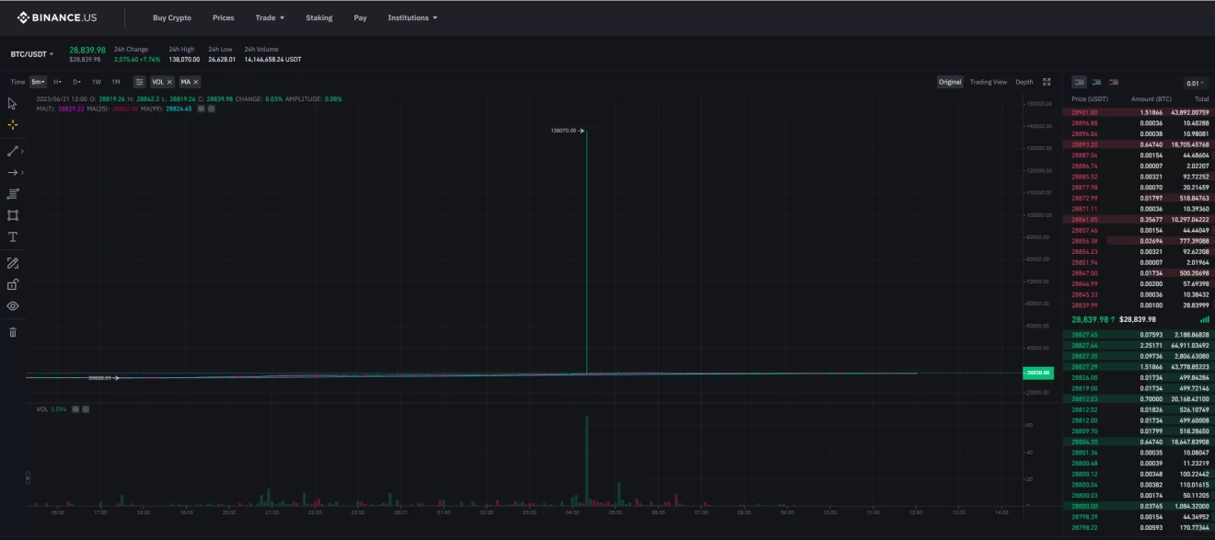This screenshot has width=1215, height=540.
Task: Pick the trend line drawing tool
Action: [x=13, y=150]
